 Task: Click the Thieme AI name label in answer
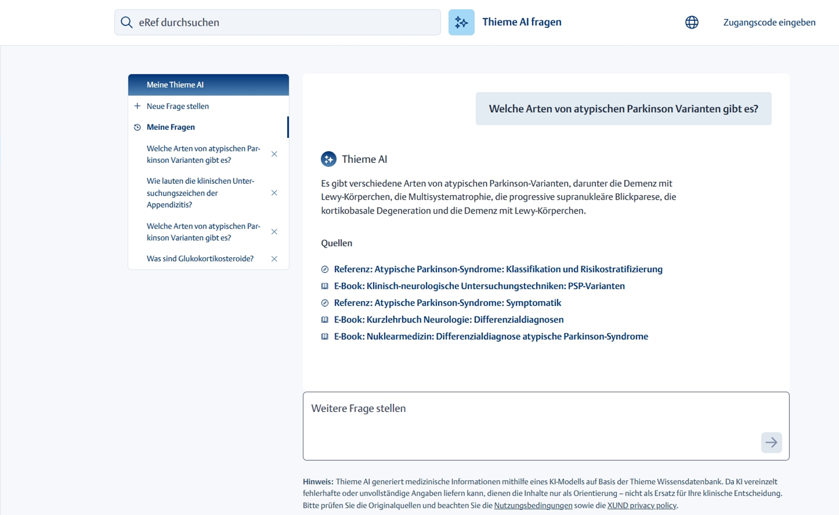click(x=365, y=159)
